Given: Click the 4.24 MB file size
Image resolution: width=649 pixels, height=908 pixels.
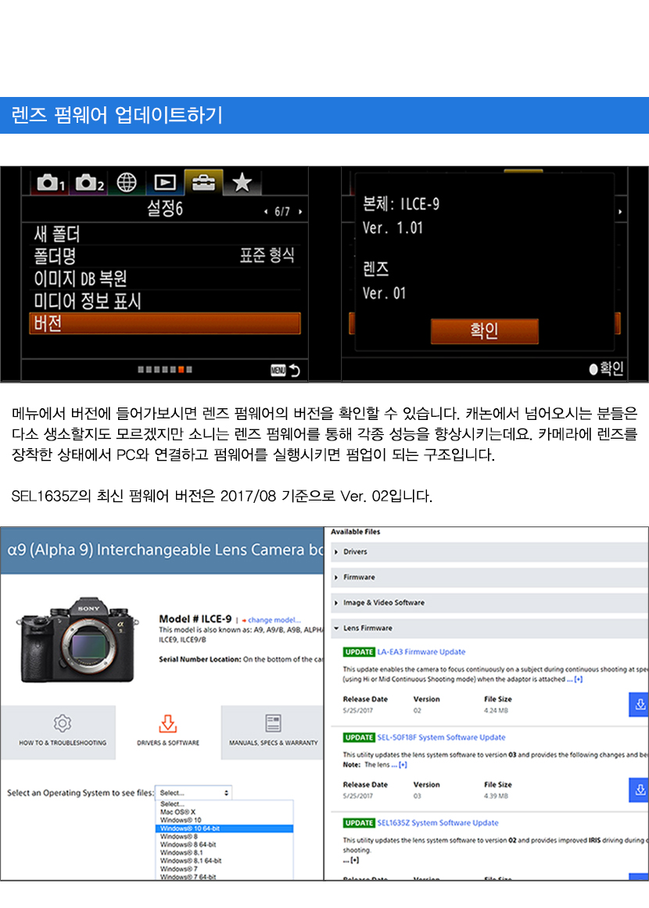Looking at the screenshot, I should pyautogui.click(x=497, y=711).
